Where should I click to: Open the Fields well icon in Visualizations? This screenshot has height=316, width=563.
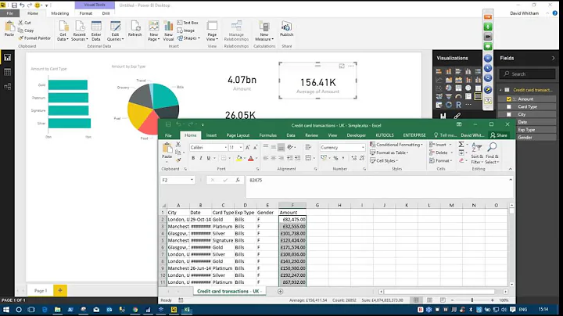tap(443, 116)
